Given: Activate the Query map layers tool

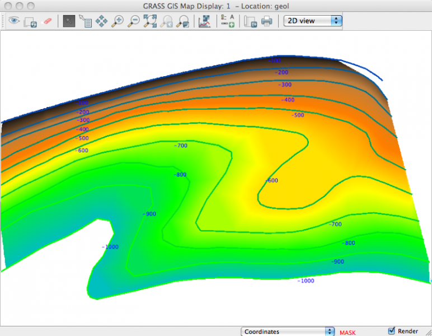Looking at the screenshot, I should (x=85, y=21).
